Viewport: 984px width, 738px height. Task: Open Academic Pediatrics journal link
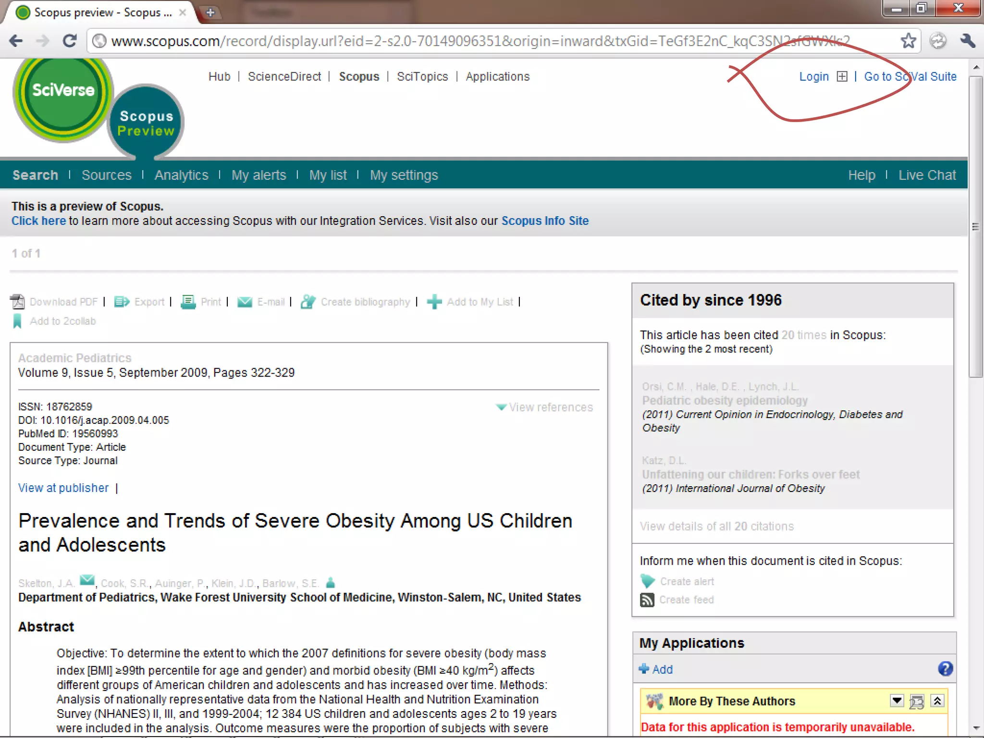pyautogui.click(x=74, y=358)
